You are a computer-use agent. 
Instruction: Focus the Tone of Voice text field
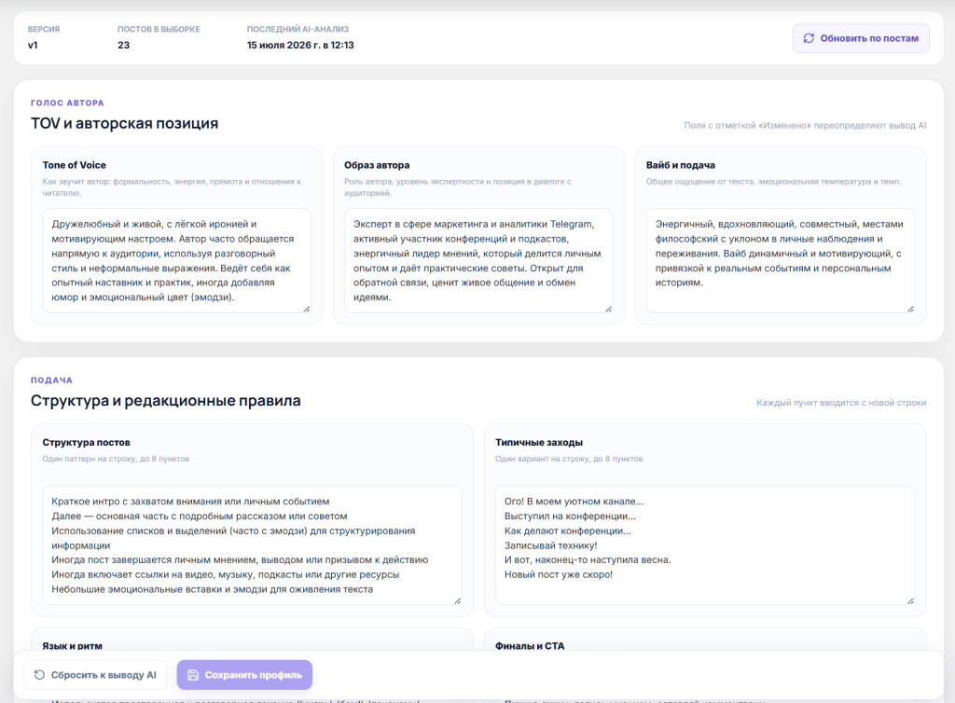pyautogui.click(x=176, y=260)
